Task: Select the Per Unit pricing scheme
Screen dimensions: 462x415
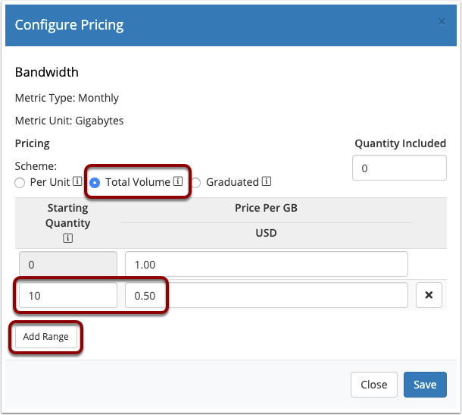Action: tap(20, 183)
